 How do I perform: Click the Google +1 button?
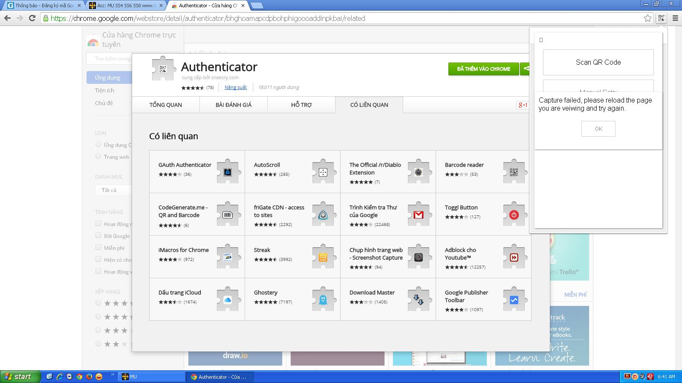pyautogui.click(x=523, y=105)
